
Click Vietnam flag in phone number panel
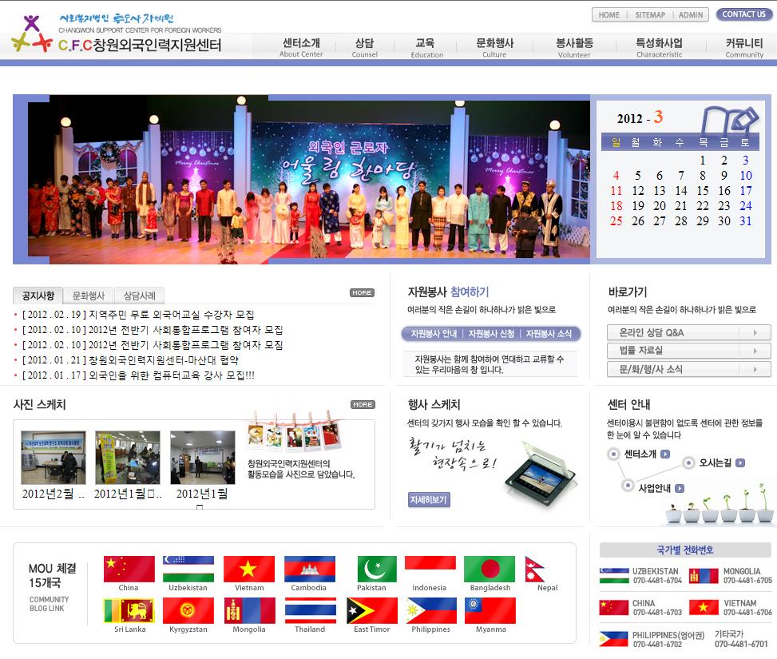coord(704,607)
